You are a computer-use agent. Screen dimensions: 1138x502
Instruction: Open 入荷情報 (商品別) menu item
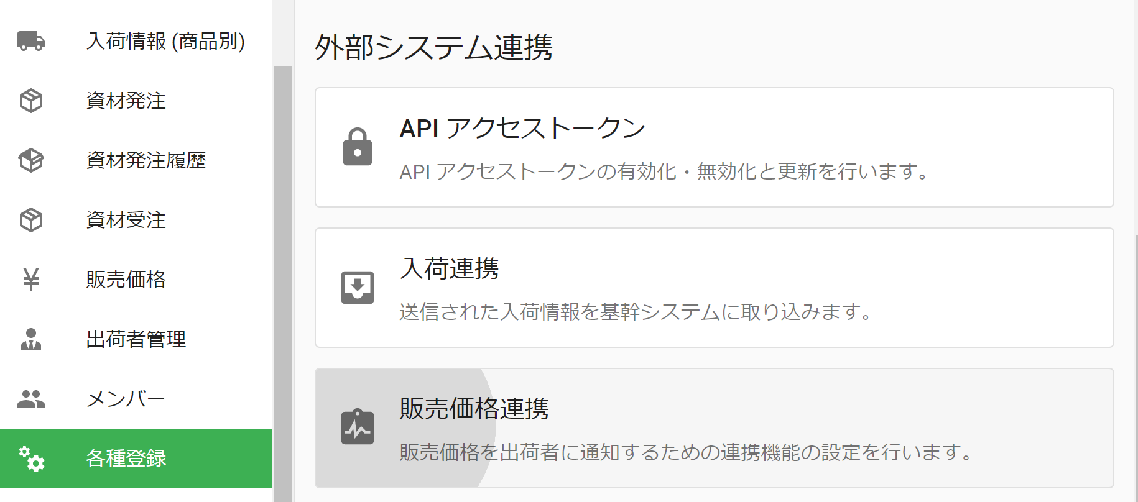165,41
